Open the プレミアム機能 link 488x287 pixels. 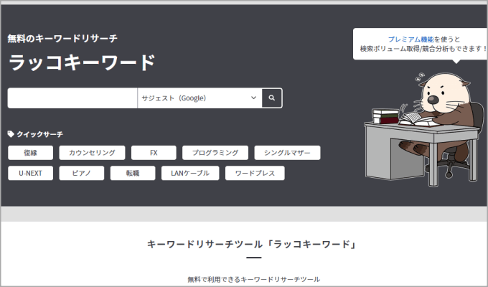410,39
